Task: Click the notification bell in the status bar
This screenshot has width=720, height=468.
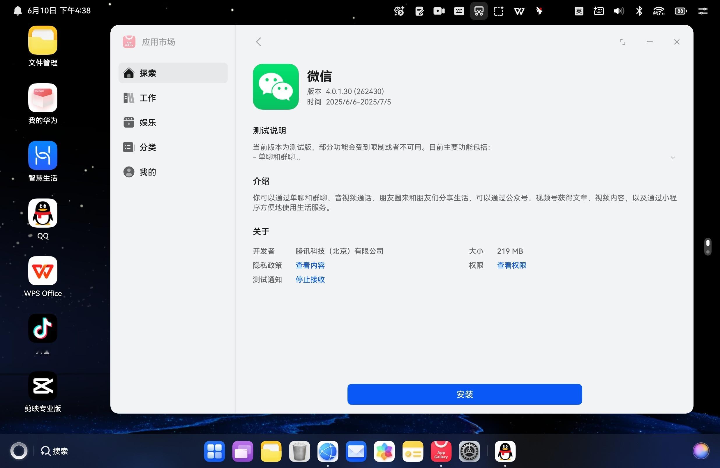Action: point(17,11)
